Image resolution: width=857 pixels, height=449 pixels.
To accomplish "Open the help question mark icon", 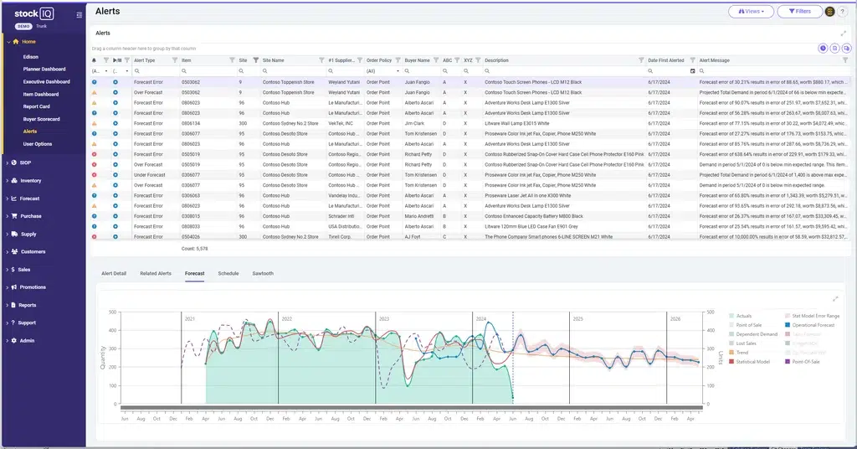I will [x=842, y=12].
